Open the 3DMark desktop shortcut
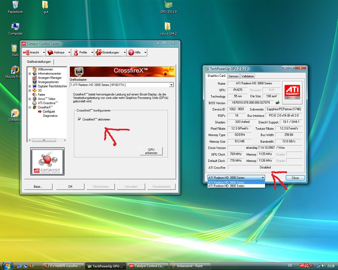 click(14, 115)
